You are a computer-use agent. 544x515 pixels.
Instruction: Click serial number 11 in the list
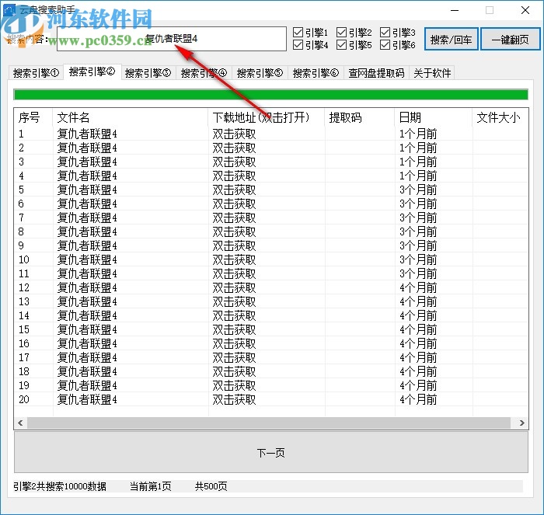[x=24, y=273]
